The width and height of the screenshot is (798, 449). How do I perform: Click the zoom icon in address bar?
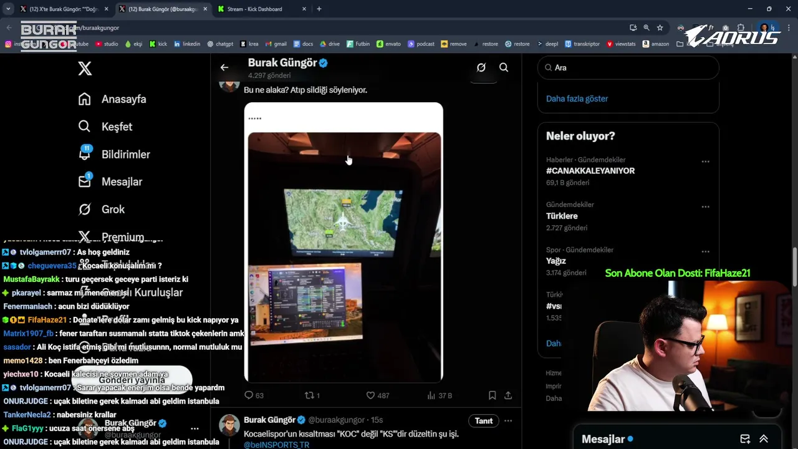point(647,27)
